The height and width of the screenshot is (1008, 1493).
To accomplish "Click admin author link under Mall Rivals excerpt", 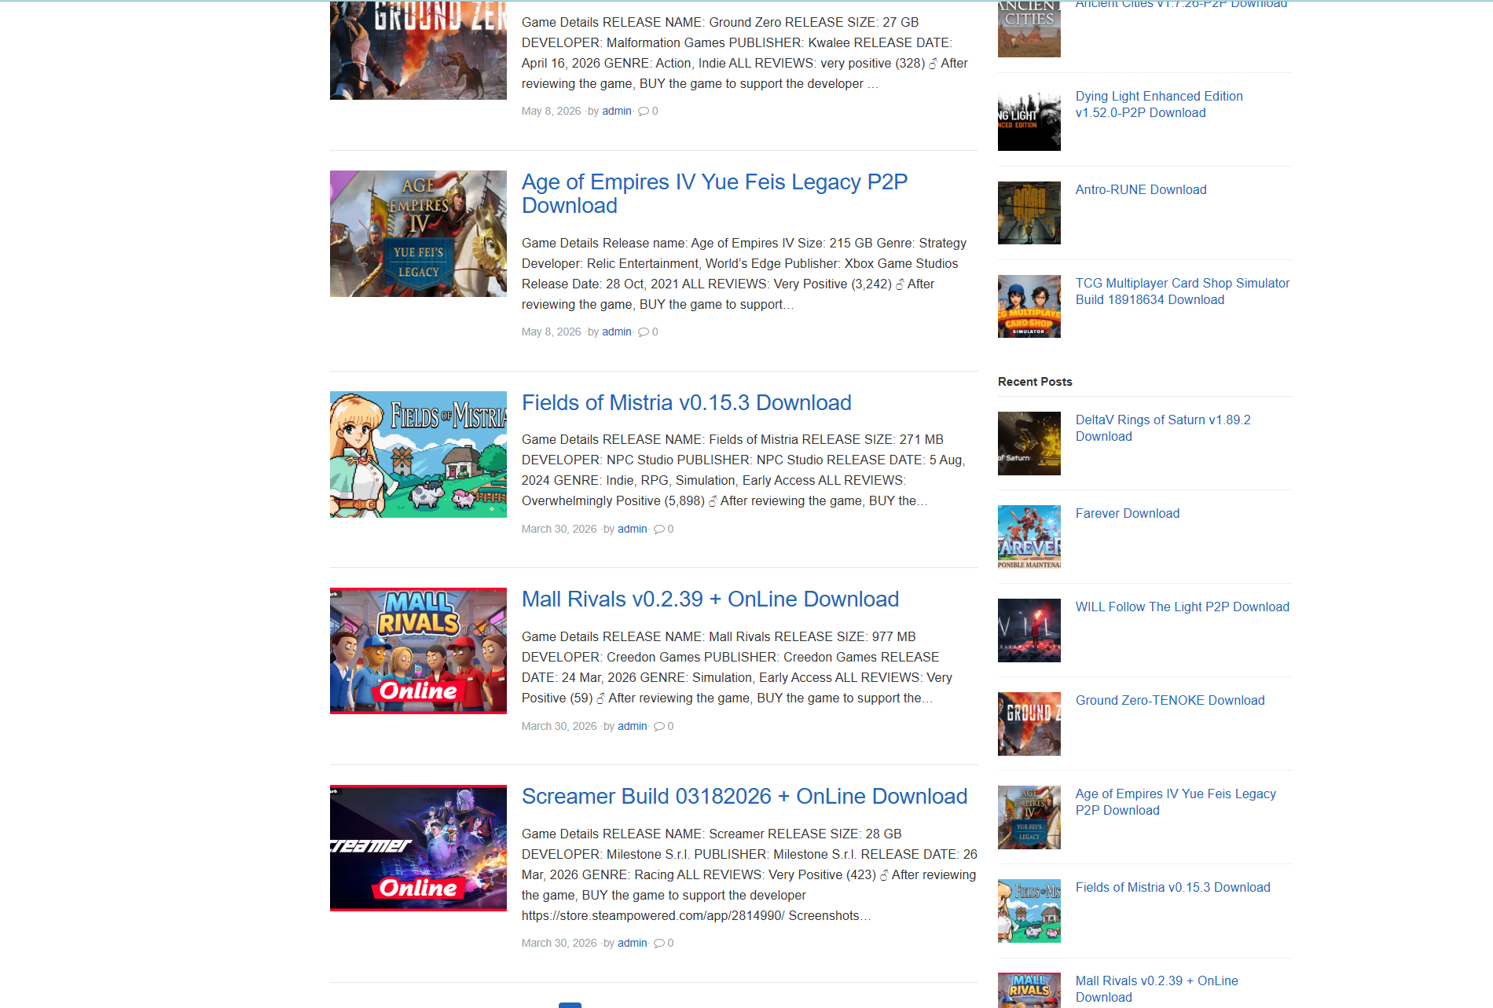I will pos(633,727).
